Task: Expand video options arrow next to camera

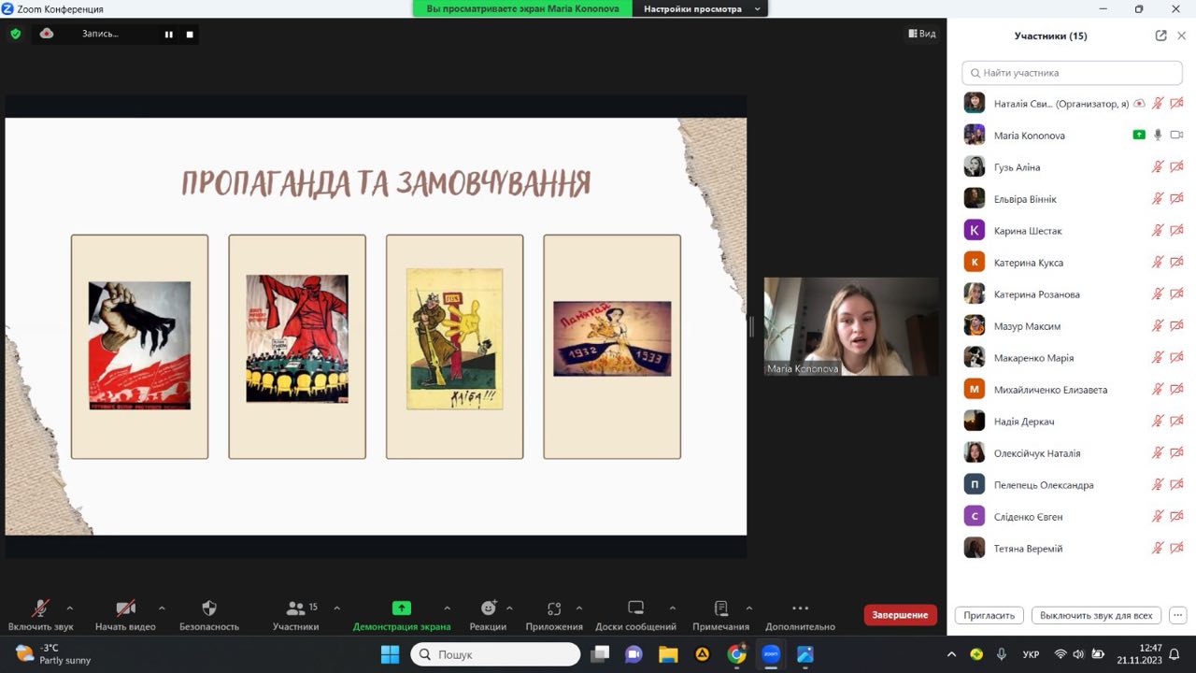Action: 162,608
